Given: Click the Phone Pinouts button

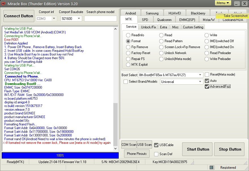Looking at the screenshot, I should point(137,154).
